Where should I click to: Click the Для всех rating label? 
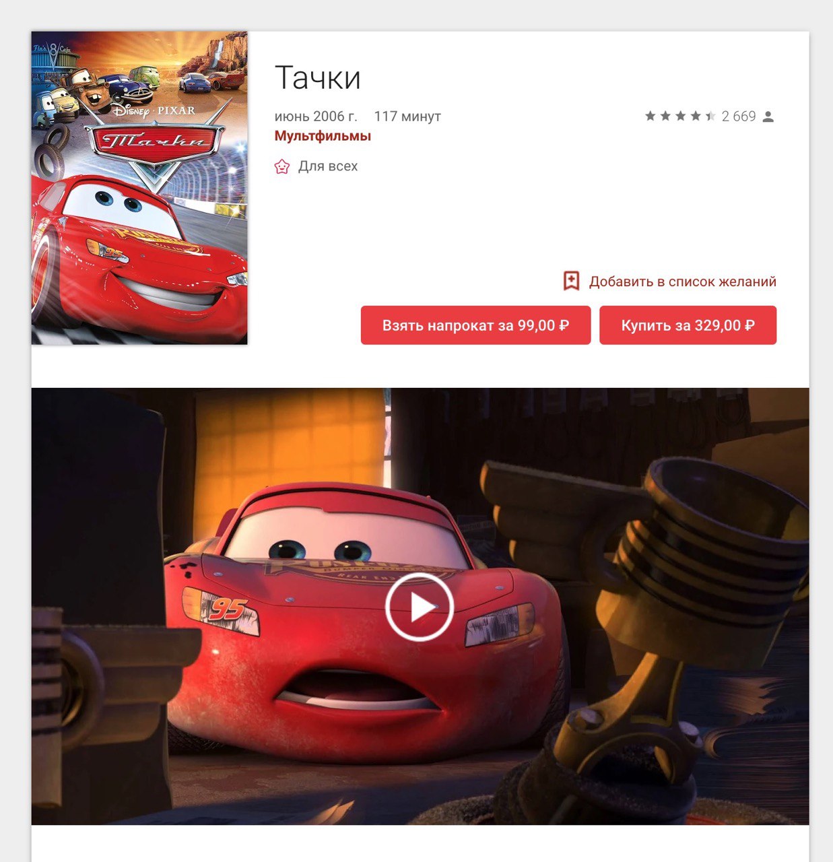[x=328, y=166]
